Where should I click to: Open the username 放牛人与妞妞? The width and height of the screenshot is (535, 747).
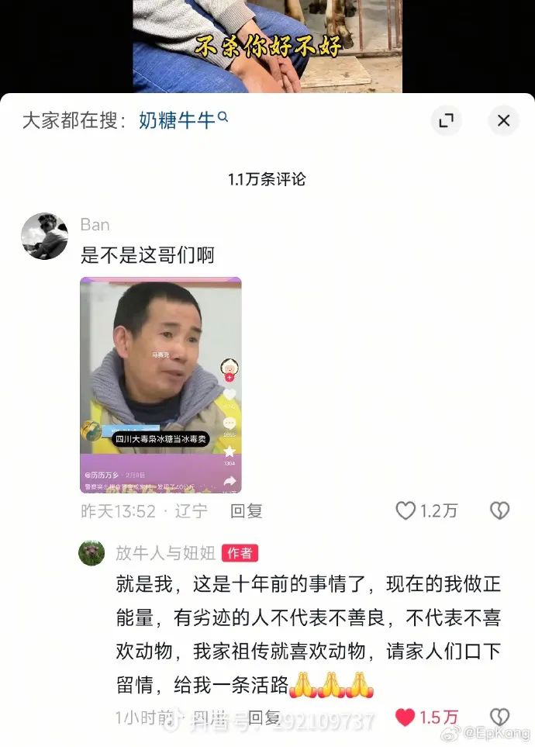pos(165,553)
